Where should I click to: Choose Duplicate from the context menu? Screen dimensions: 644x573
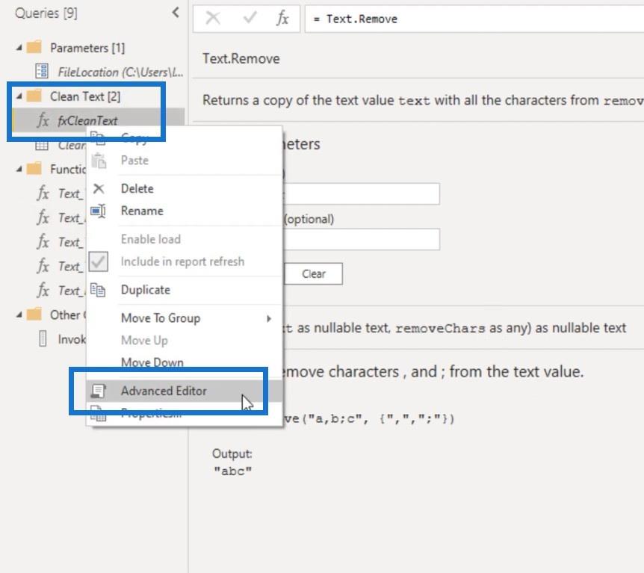(x=145, y=290)
